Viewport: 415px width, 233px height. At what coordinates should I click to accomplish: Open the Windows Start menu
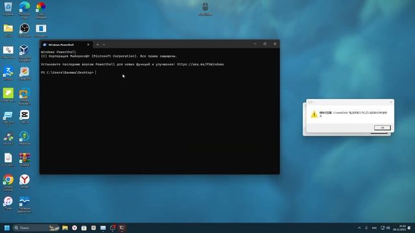[x=7, y=228]
